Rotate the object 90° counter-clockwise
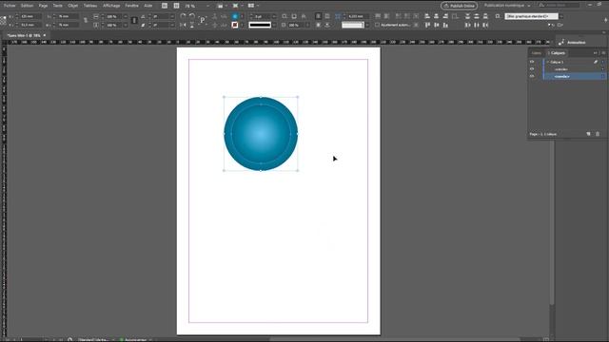 (192, 16)
